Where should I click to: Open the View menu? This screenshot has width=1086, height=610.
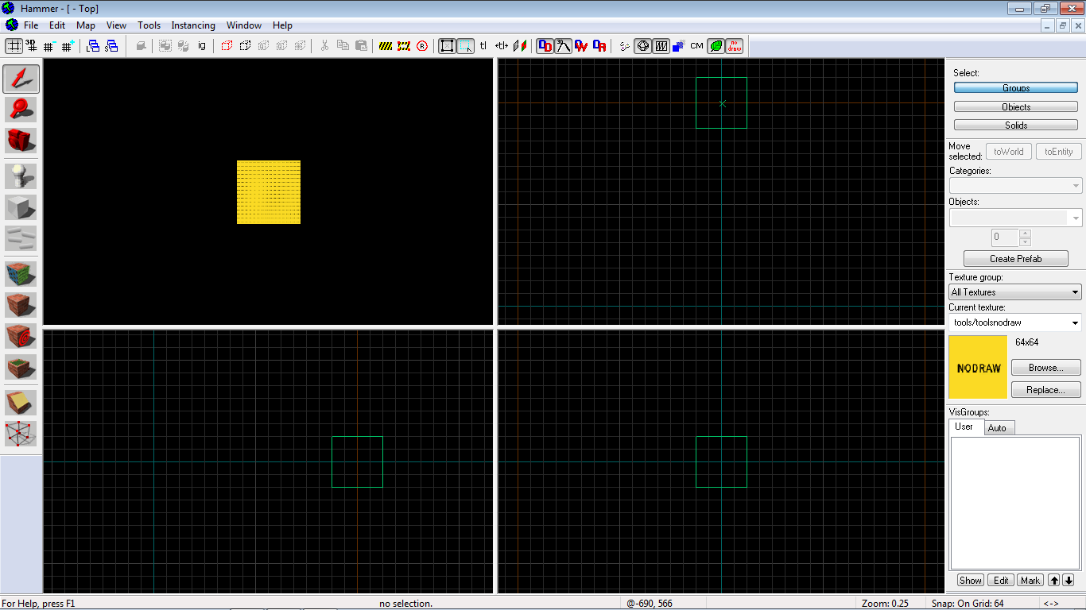116,25
